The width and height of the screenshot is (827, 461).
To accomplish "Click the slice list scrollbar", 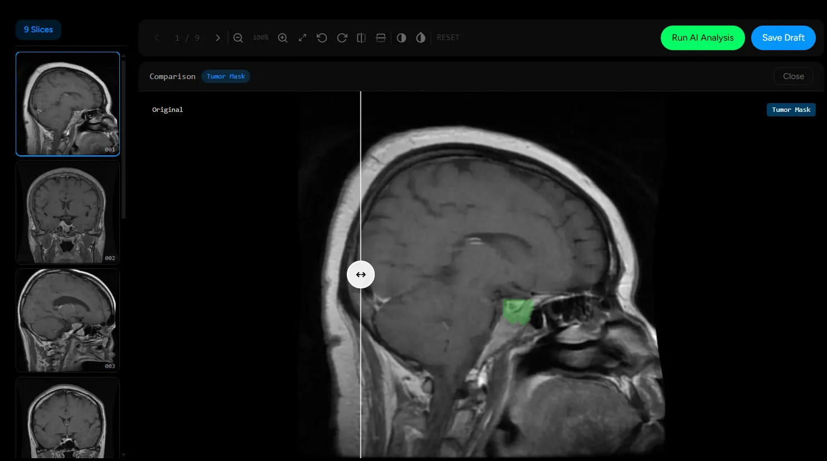I will click(123, 139).
